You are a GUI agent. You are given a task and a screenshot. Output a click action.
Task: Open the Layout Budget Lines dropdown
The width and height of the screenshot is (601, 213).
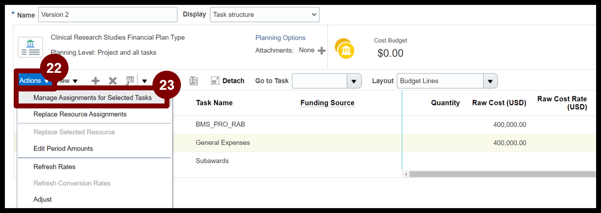[447, 81]
